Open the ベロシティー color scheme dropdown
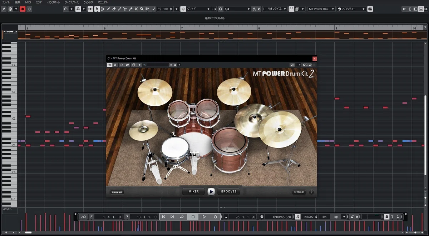Image resolution: width=429 pixels, height=236 pixels. (352, 9)
